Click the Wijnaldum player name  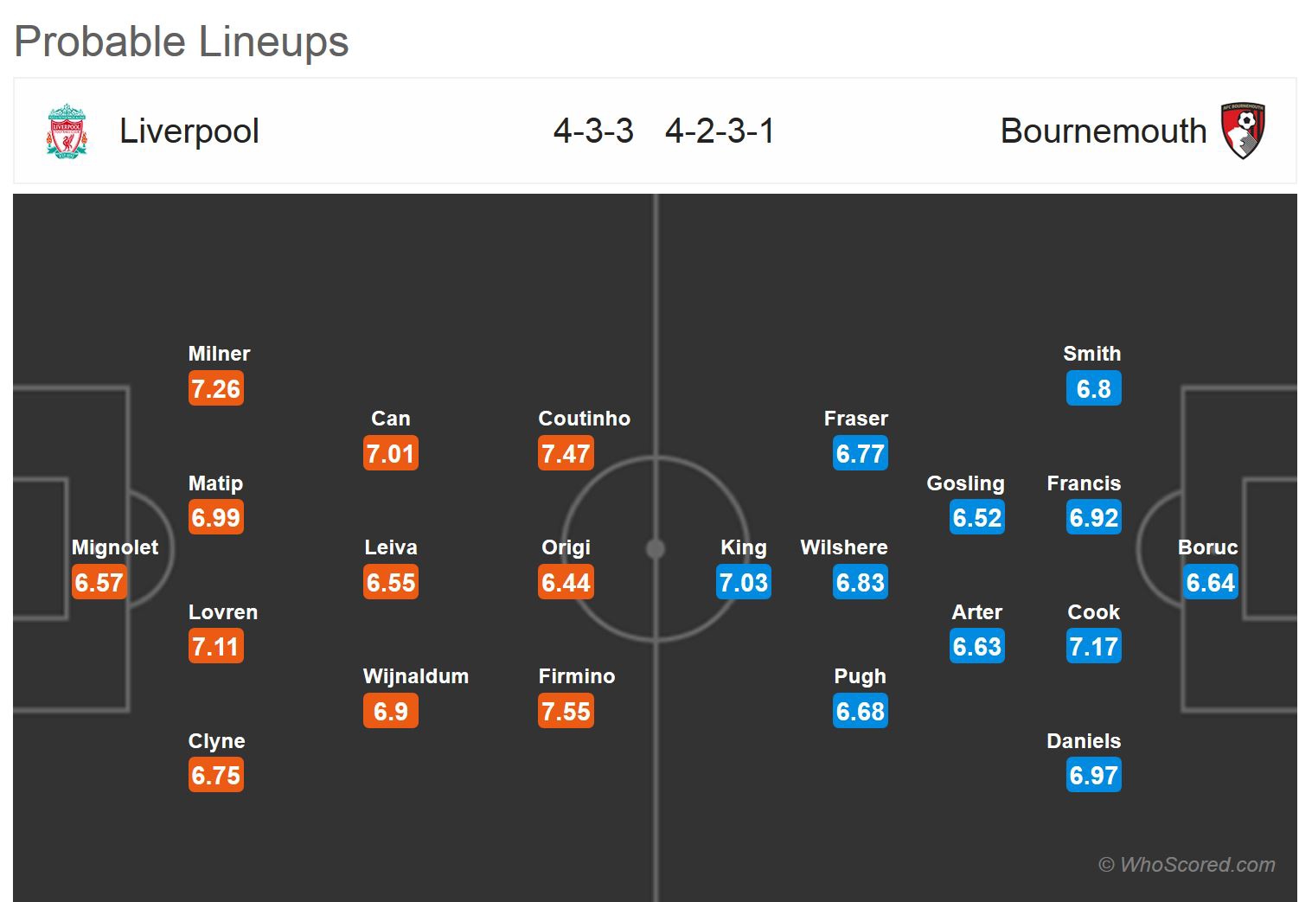point(416,676)
